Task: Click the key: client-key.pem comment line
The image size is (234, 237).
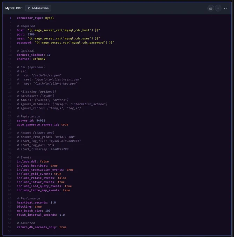Action: pos(47,83)
